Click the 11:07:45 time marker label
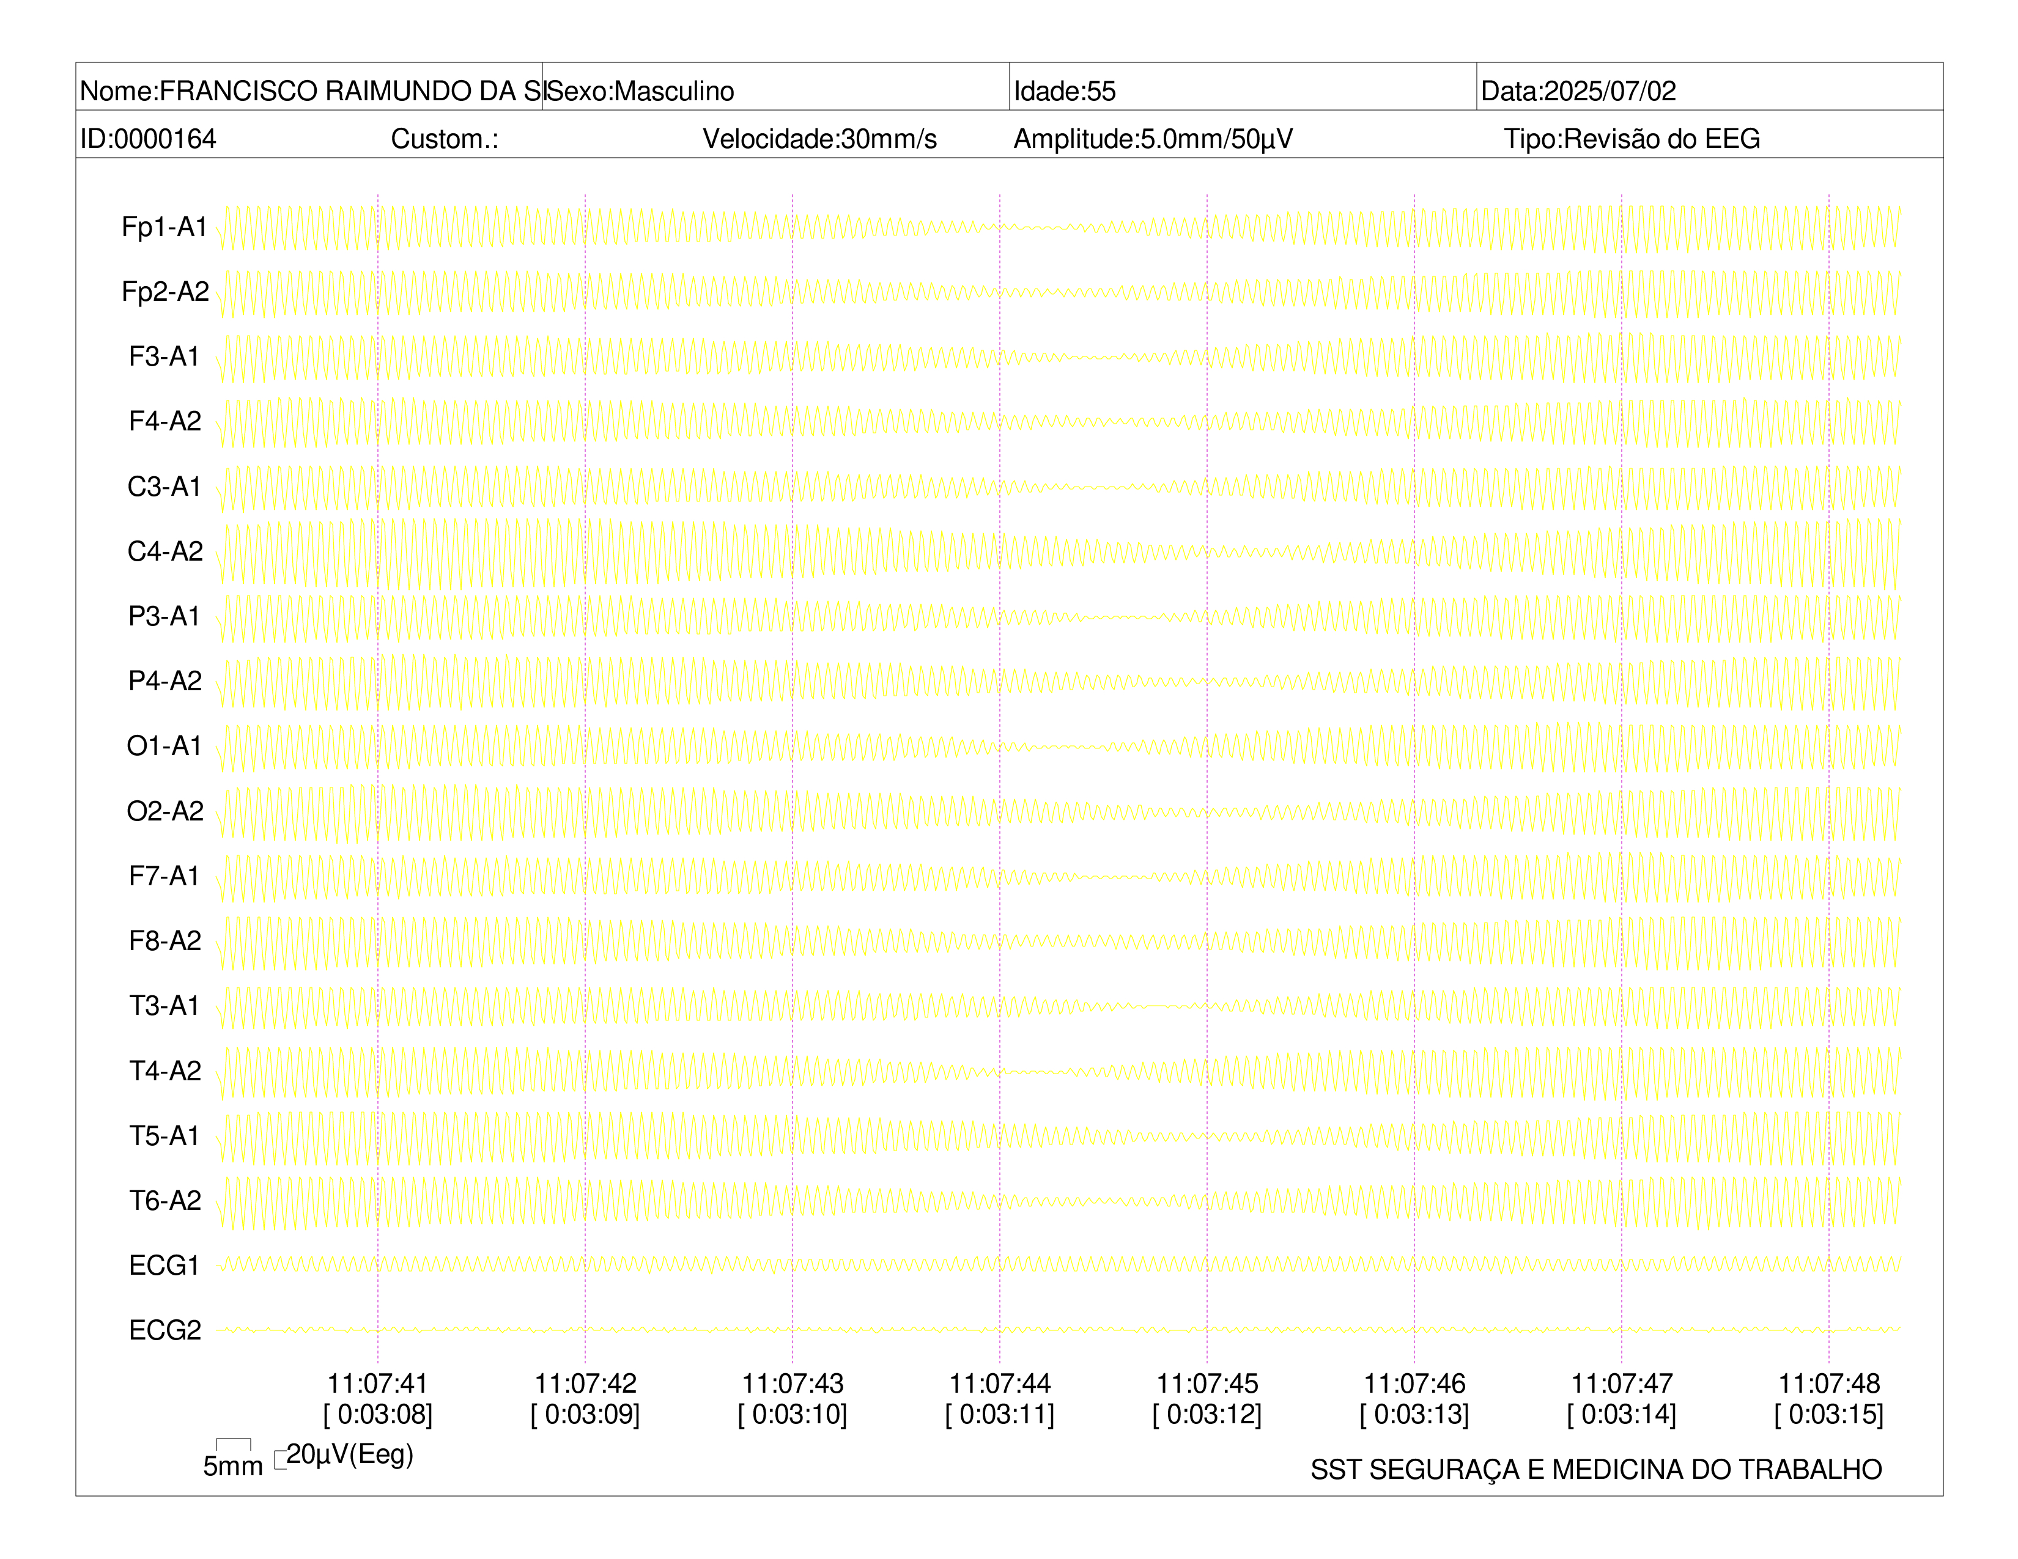The height and width of the screenshot is (1559, 2018). (1207, 1384)
